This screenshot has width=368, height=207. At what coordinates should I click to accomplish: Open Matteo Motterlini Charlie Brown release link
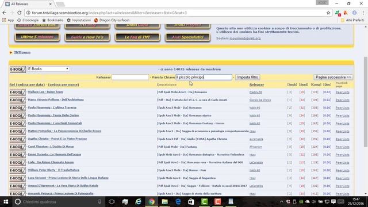point(64,131)
